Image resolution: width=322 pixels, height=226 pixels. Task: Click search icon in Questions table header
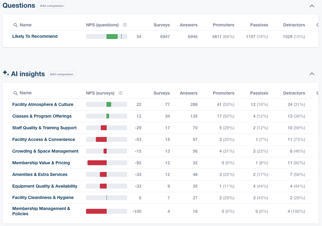[15, 25]
